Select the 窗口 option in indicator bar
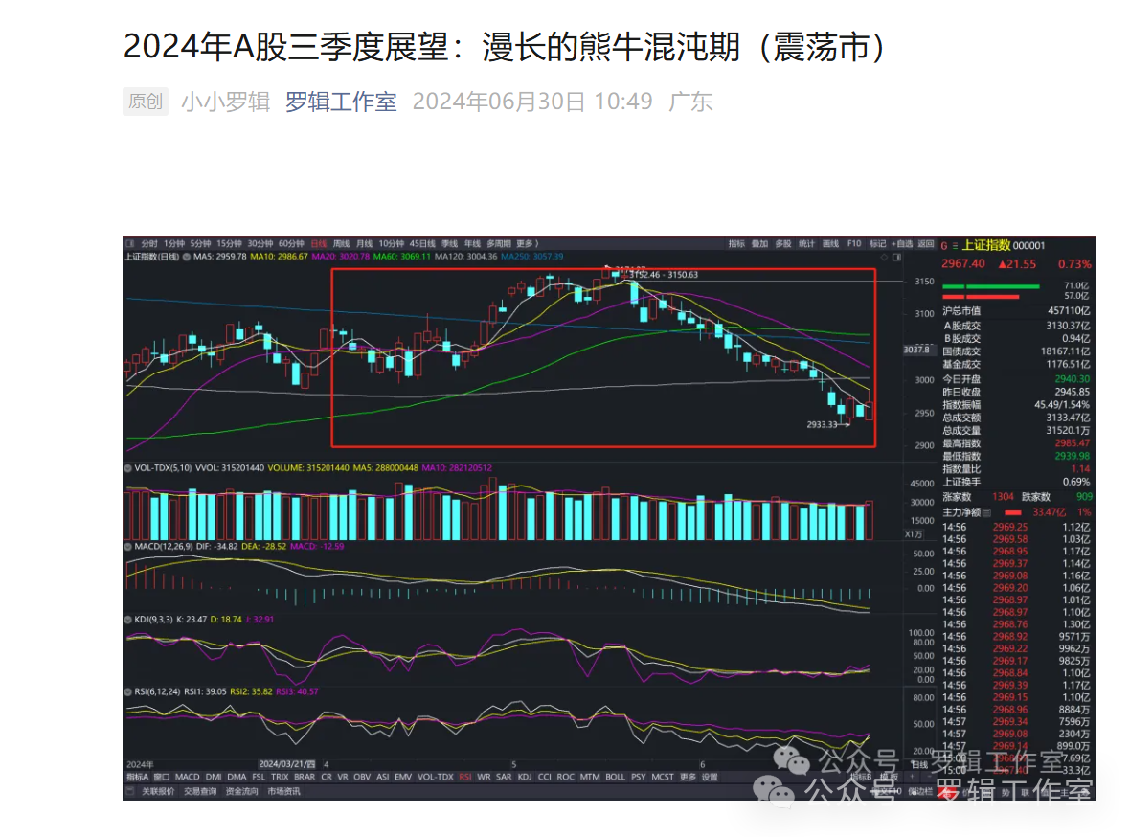Image resolution: width=1130 pixels, height=837 pixels. [162, 778]
